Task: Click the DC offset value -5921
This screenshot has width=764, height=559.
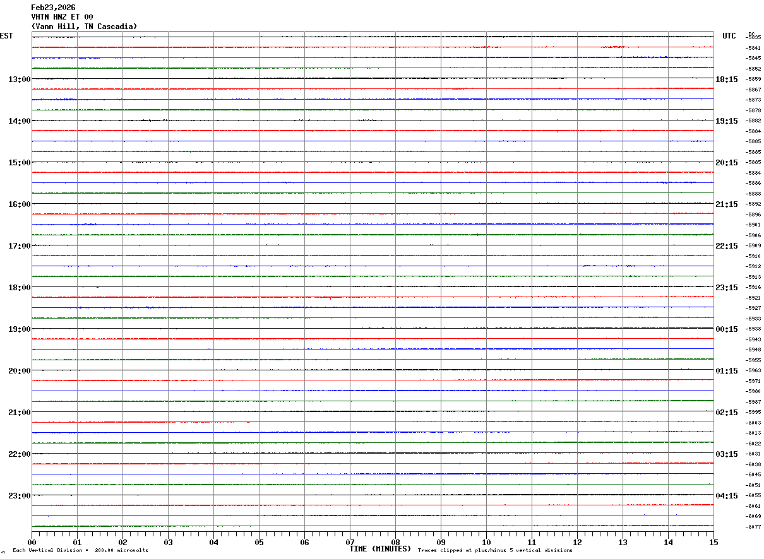Action: [x=753, y=298]
